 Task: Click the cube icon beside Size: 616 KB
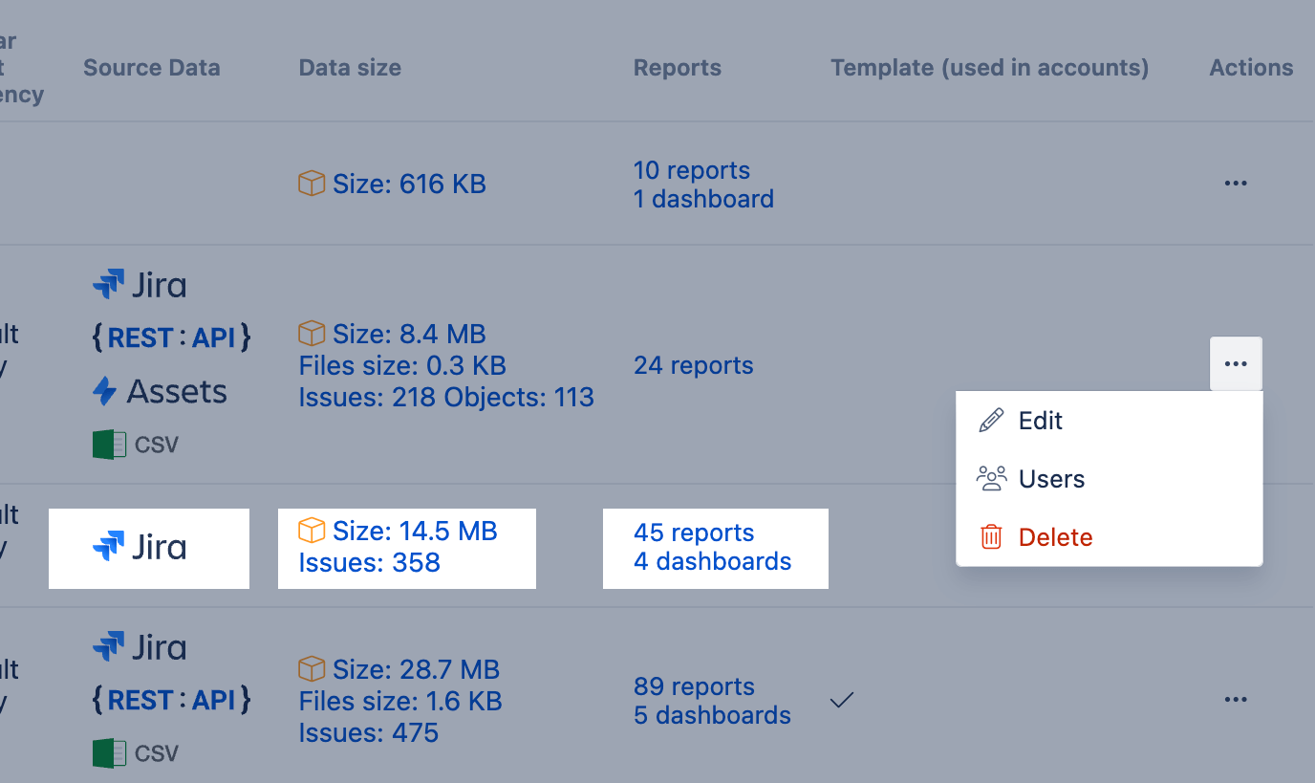pyautogui.click(x=312, y=184)
